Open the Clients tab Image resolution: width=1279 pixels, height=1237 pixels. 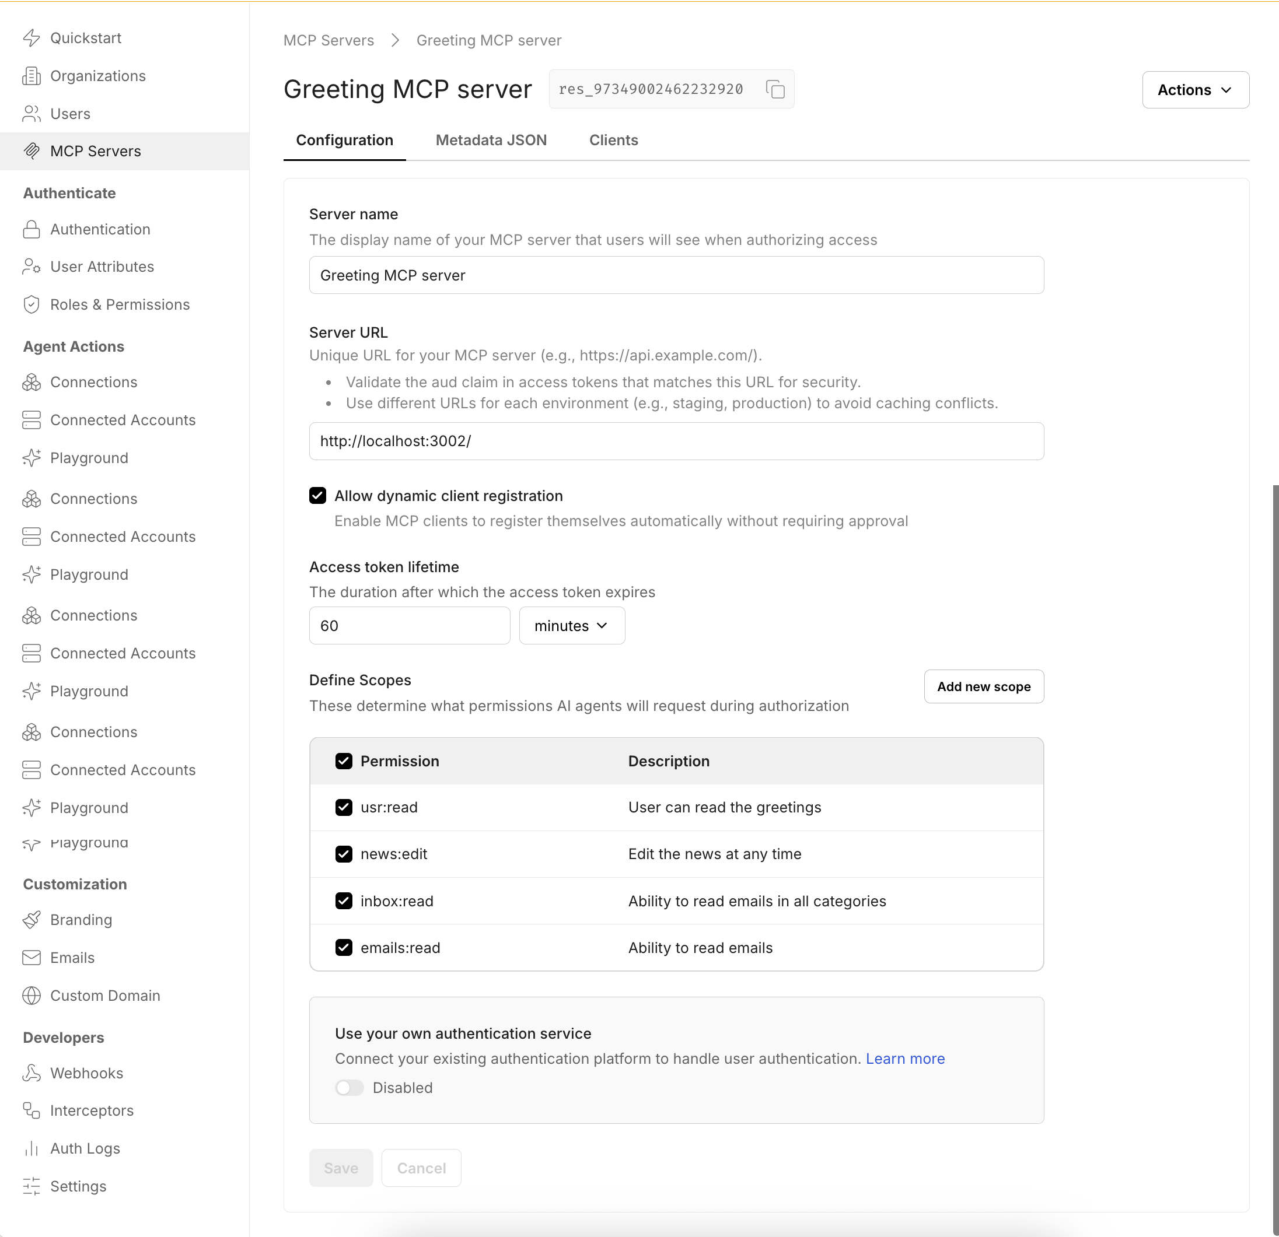pyautogui.click(x=613, y=139)
